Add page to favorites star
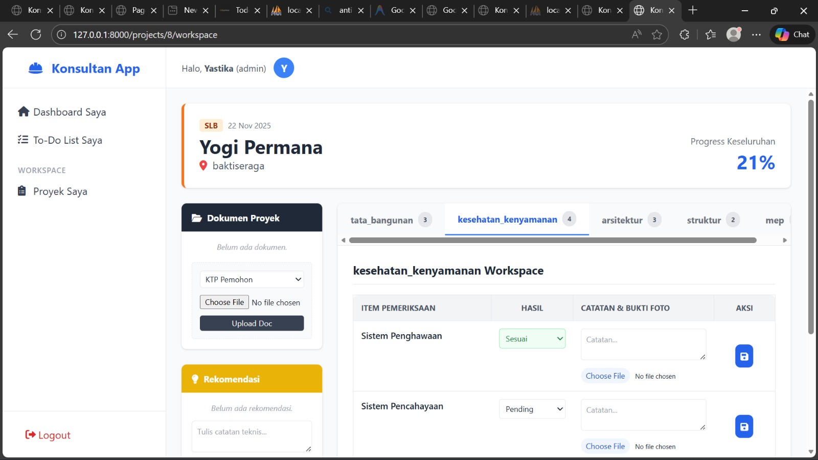 tap(657, 34)
